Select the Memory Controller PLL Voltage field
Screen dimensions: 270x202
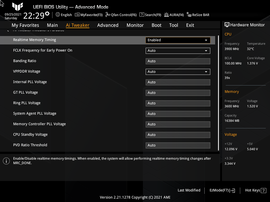(x=178, y=124)
